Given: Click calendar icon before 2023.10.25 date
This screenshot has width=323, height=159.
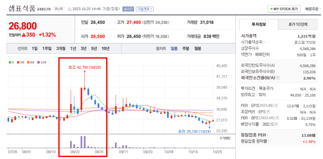Looking at the screenshot, I should point(69,9).
